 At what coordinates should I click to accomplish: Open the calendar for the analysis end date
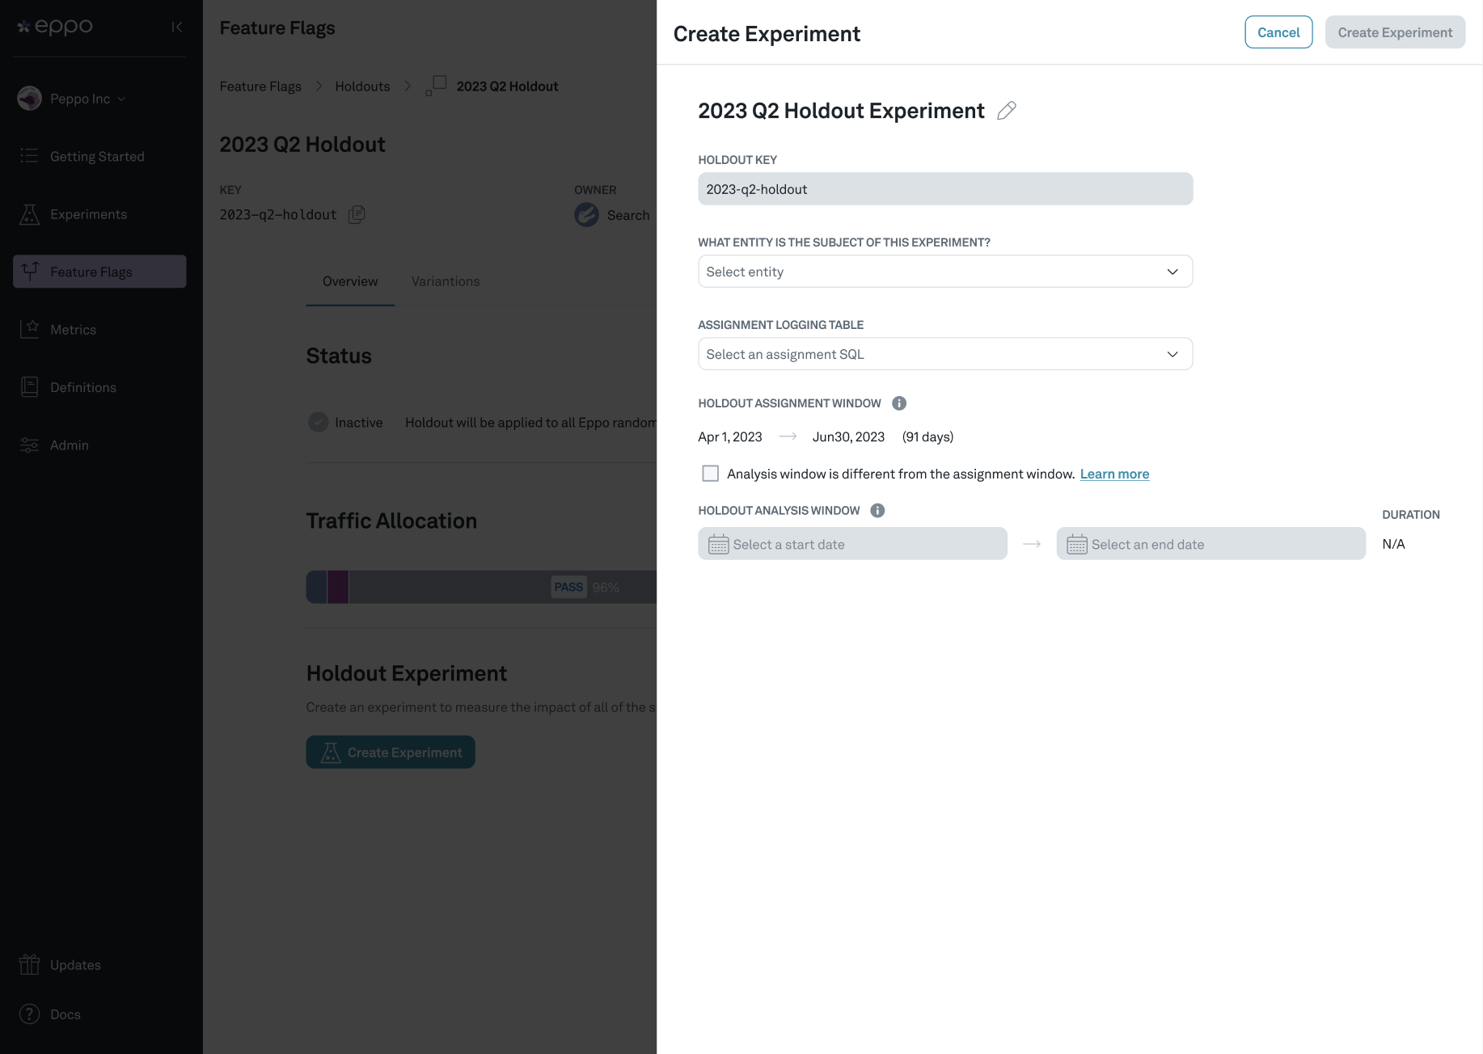[x=1077, y=544]
